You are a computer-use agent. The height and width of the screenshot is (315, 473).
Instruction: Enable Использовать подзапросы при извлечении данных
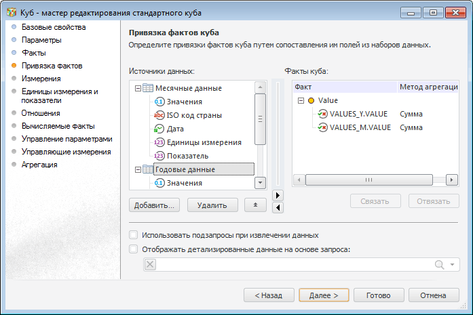(134, 235)
